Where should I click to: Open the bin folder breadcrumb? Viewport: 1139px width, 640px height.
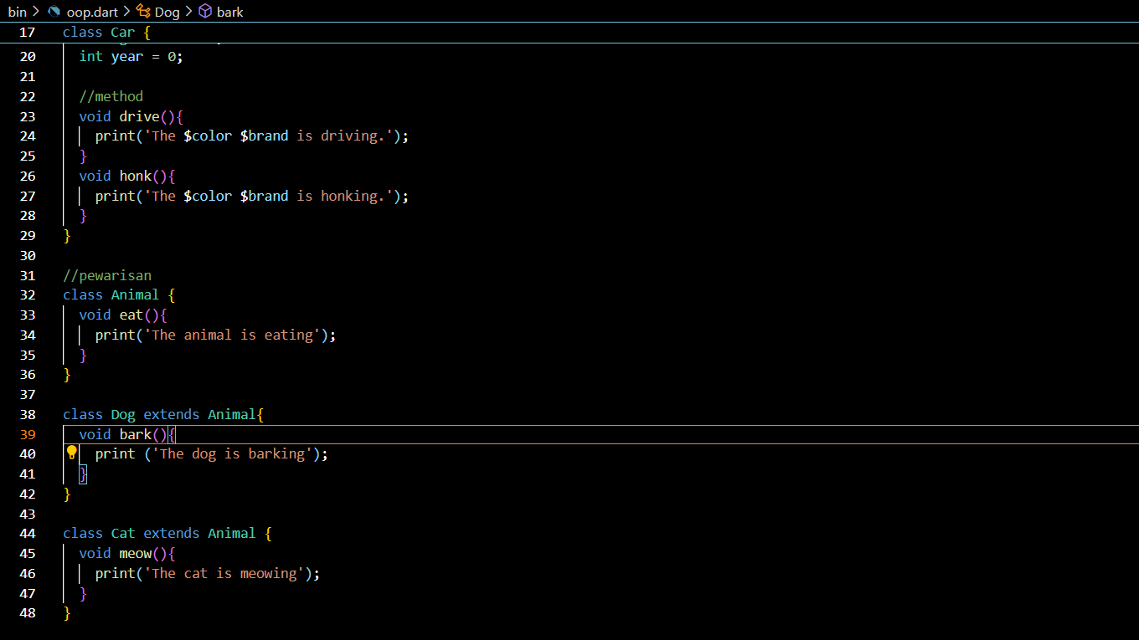(17, 12)
